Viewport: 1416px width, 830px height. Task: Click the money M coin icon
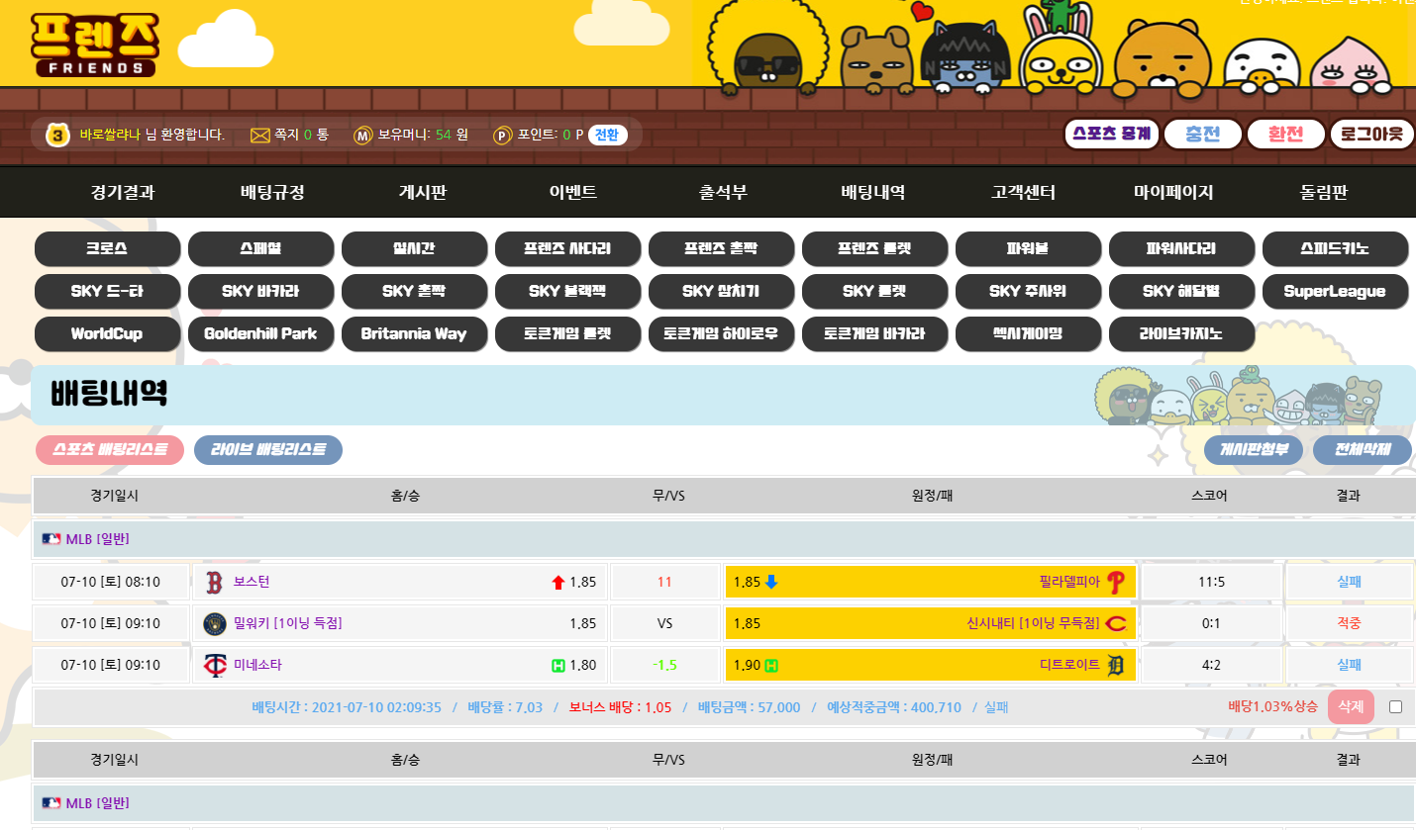click(363, 135)
